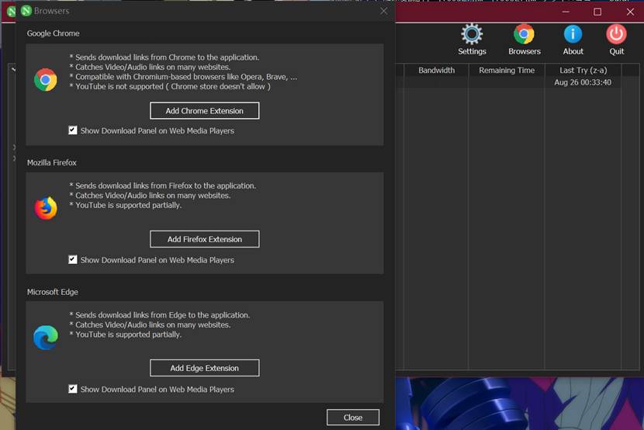Click the Chromium-based browsers compatibility line
Image resolution: width=644 pixels, height=430 pixels.
tap(183, 77)
